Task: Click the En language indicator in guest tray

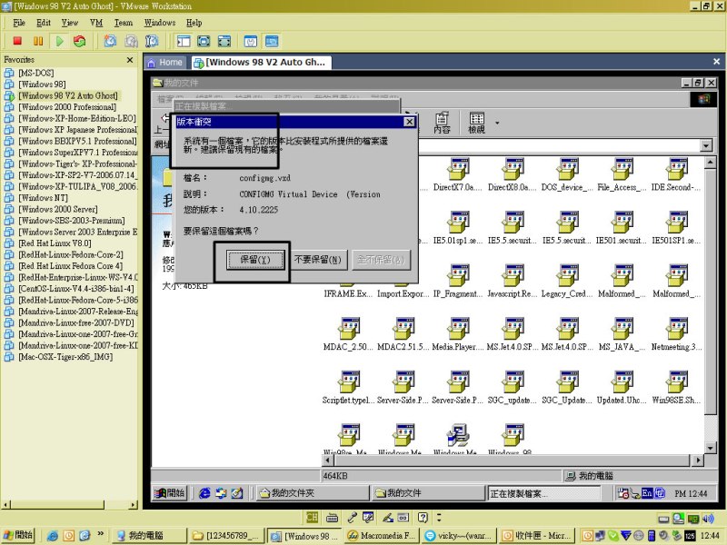Action: pos(647,493)
